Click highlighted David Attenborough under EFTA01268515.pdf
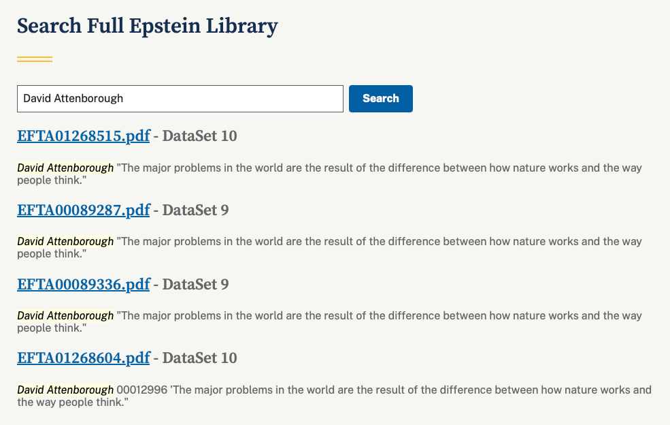The image size is (670, 425). coord(65,168)
